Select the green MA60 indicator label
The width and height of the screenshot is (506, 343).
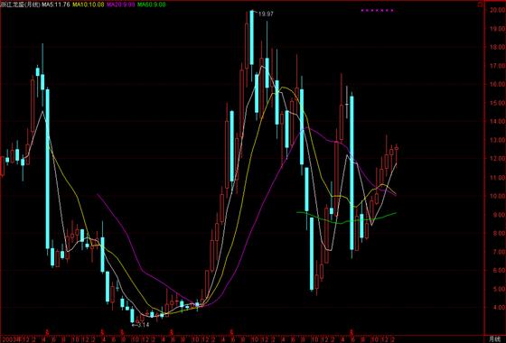pos(152,5)
